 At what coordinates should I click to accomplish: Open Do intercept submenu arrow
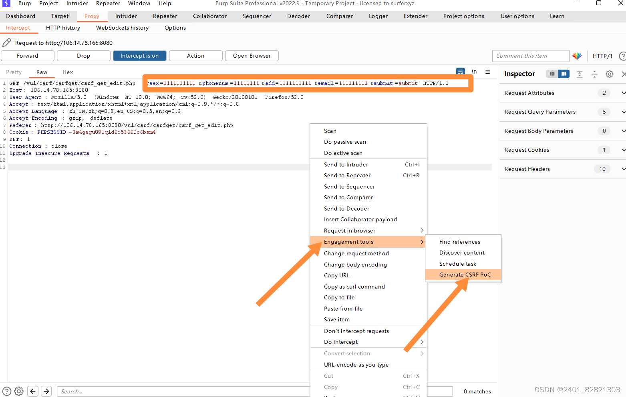point(422,342)
